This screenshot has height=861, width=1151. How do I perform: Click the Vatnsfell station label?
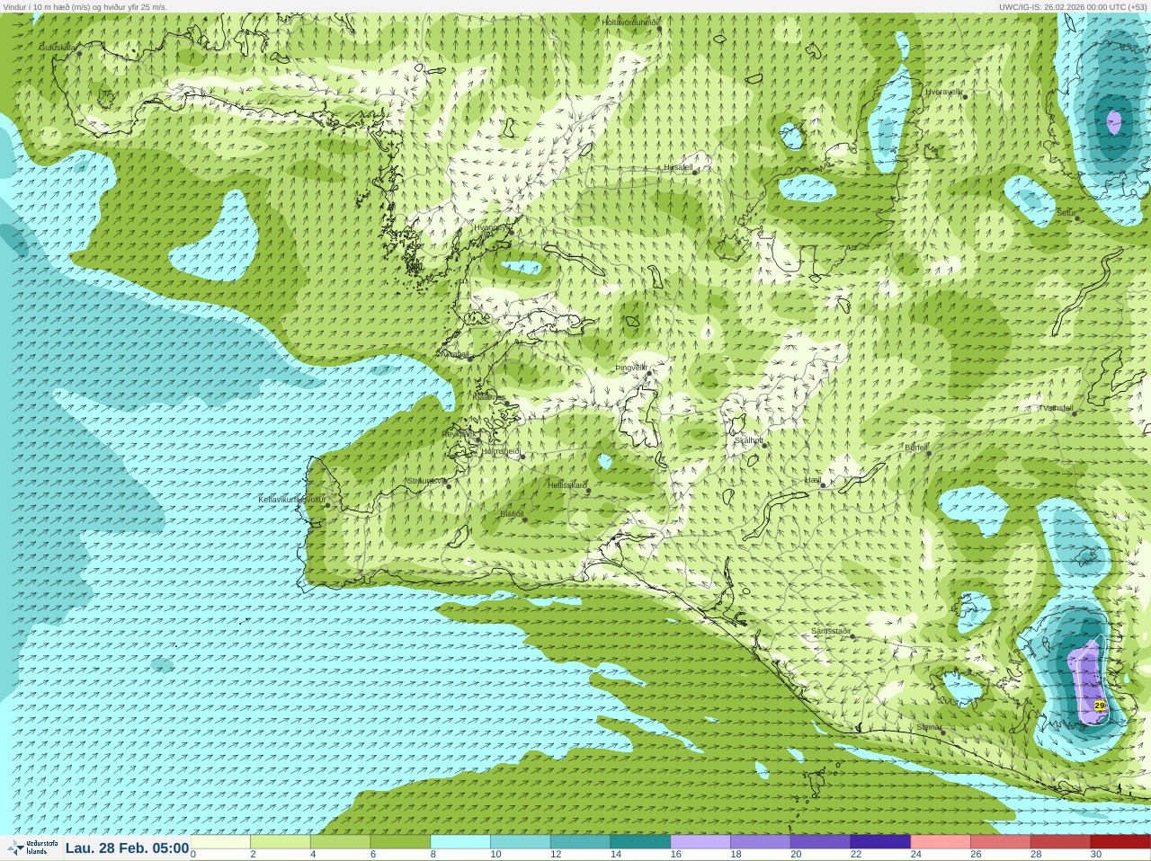pyautogui.click(x=1057, y=408)
